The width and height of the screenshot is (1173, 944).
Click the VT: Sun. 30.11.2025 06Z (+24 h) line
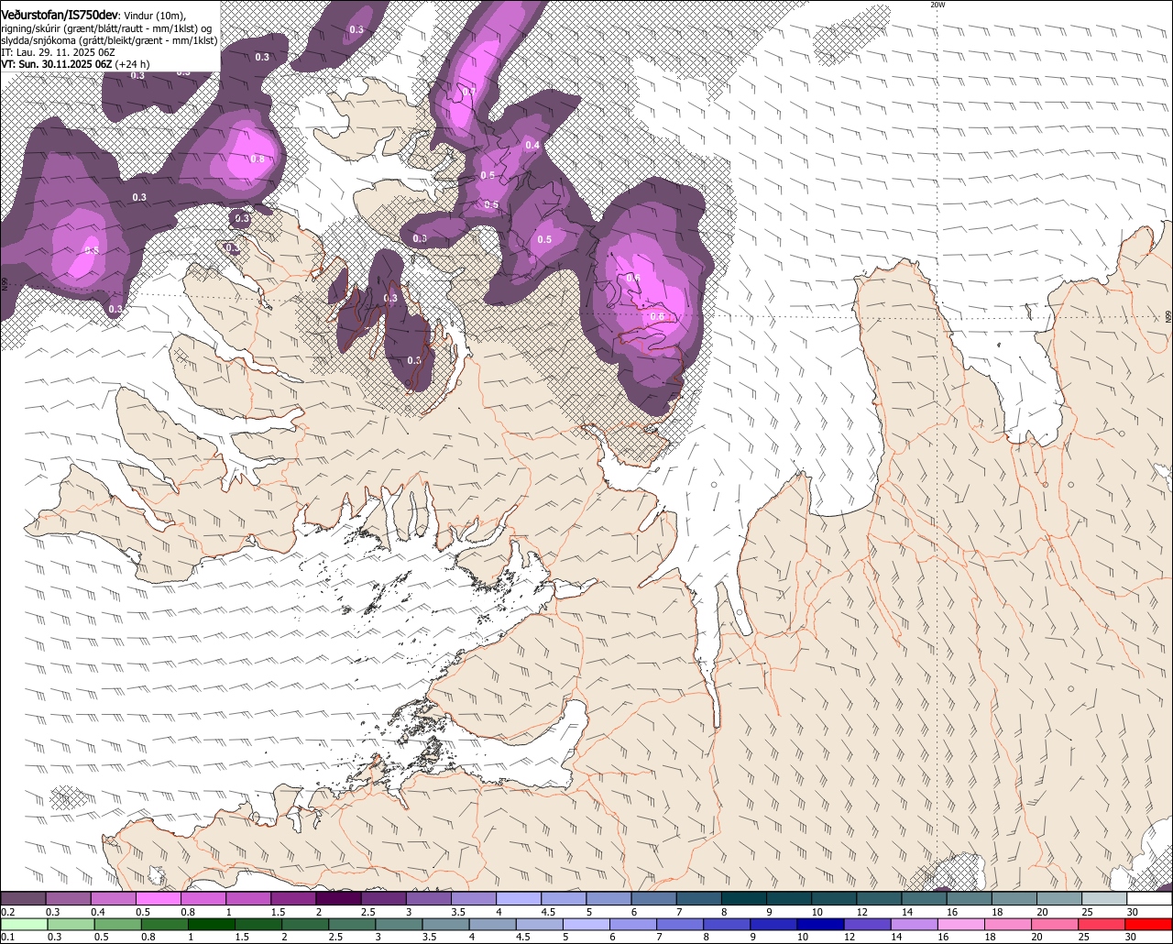(x=75, y=64)
